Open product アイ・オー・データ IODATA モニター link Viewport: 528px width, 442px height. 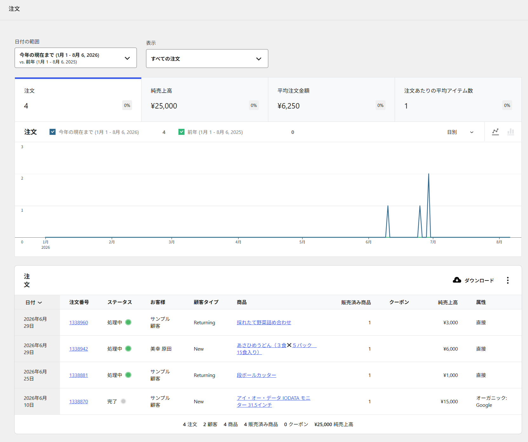coord(273,401)
